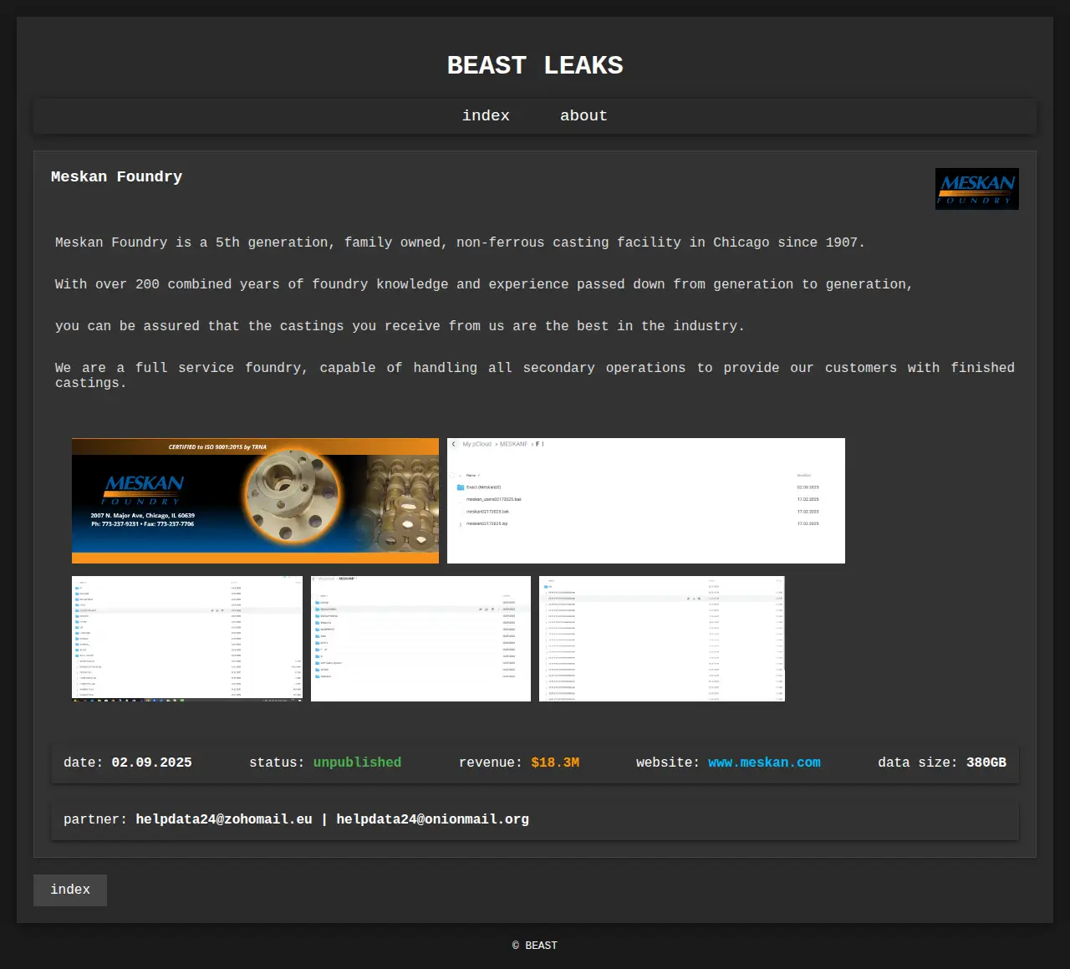1070x969 pixels.
Task: Select the helpdata24@onionmail.org address
Action: tap(432, 819)
